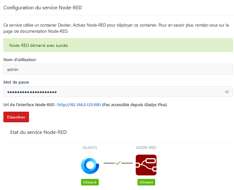Click the Démarré badge under Gladys

pyautogui.click(x=90, y=182)
